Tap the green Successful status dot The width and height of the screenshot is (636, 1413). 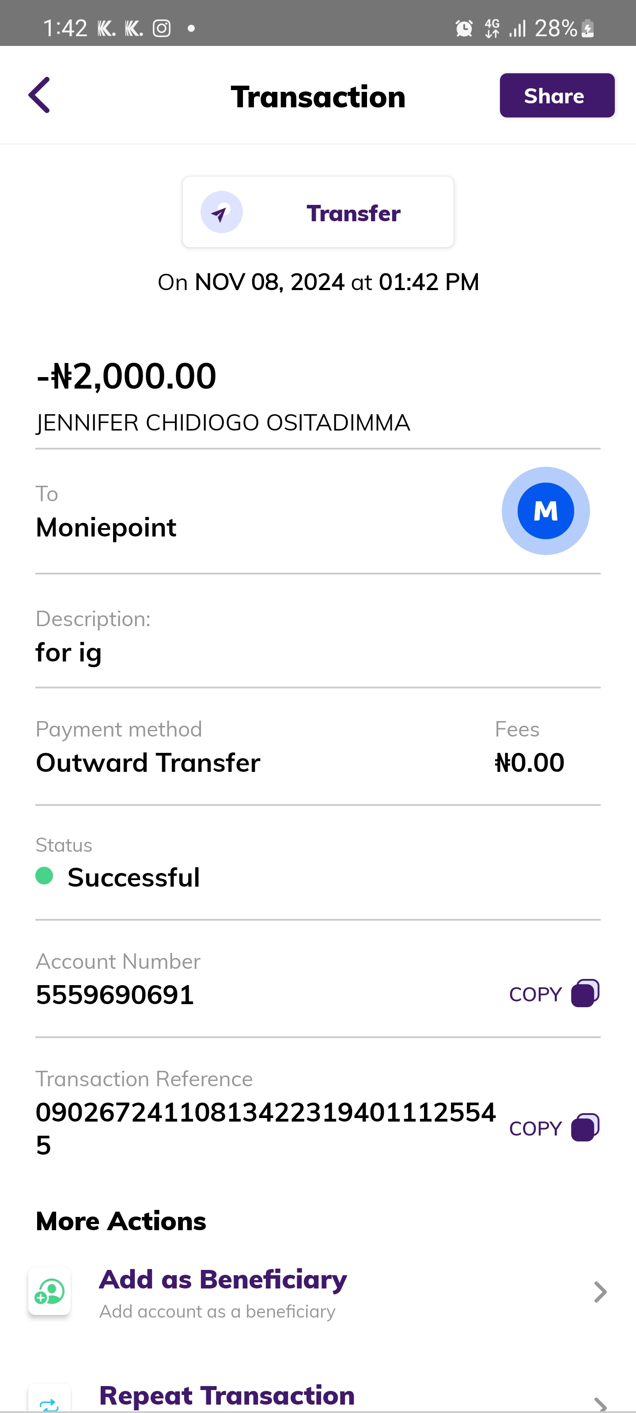click(45, 876)
